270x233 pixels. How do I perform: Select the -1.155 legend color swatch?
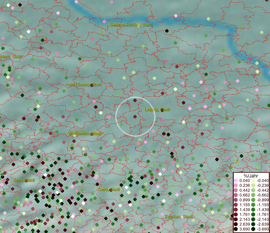coord(253,205)
